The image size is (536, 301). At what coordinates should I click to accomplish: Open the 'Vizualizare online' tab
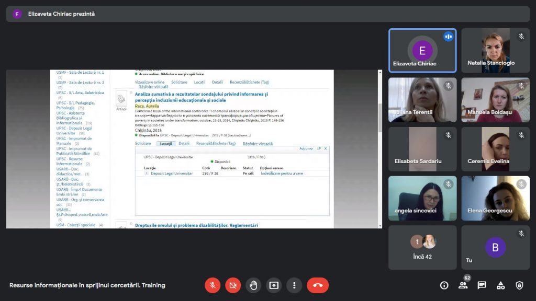[150, 82]
